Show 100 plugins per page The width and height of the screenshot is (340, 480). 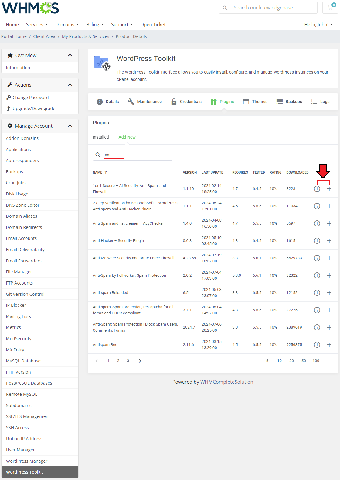pyautogui.click(x=316, y=361)
